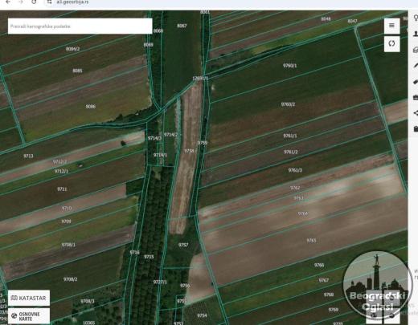Select parcel 9765 on the map

[311, 241]
